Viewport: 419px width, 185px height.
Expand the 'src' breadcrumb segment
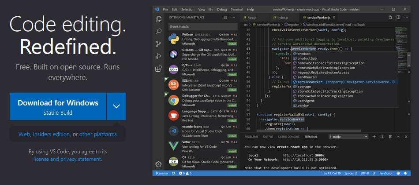coord(246,25)
